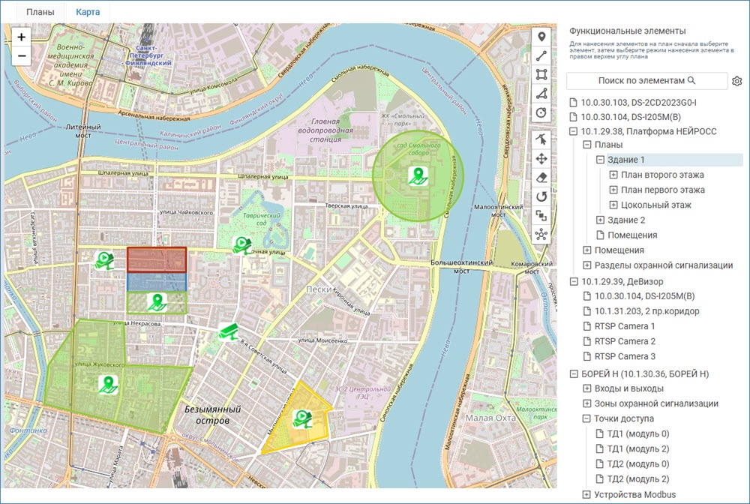The width and height of the screenshot is (750, 504).
Task: Select the line drawing tool
Action: pyautogui.click(x=541, y=55)
